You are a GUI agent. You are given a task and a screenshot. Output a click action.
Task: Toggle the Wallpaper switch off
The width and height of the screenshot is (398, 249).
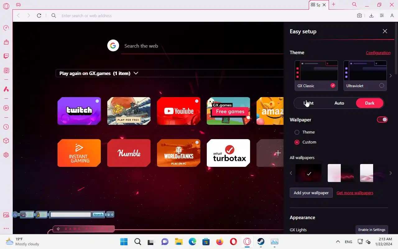click(382, 120)
